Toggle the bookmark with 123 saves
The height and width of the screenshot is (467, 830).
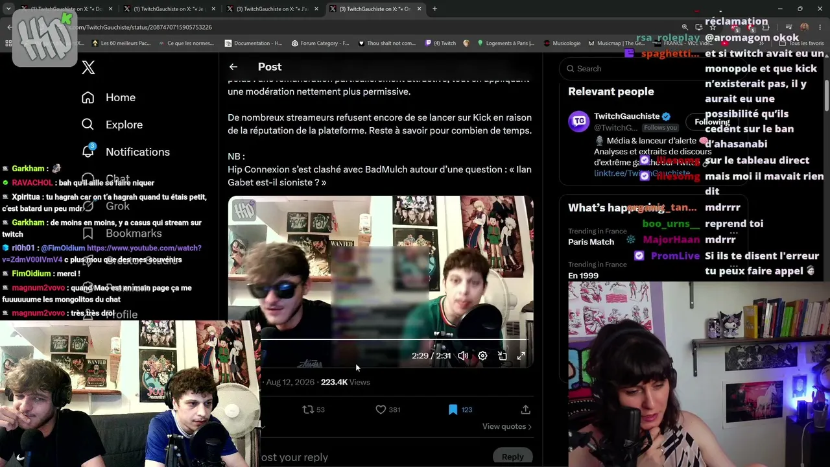[x=460, y=410]
